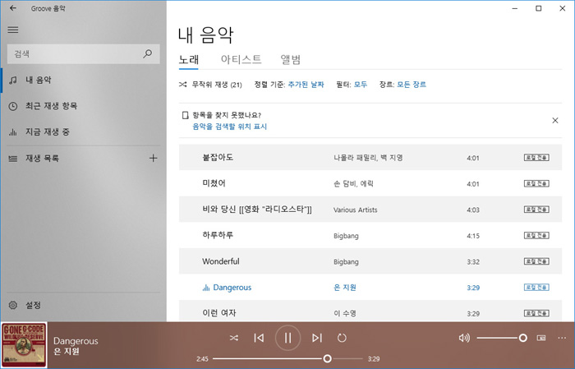Skip to the previous track
The image size is (575, 369).
pyautogui.click(x=259, y=338)
